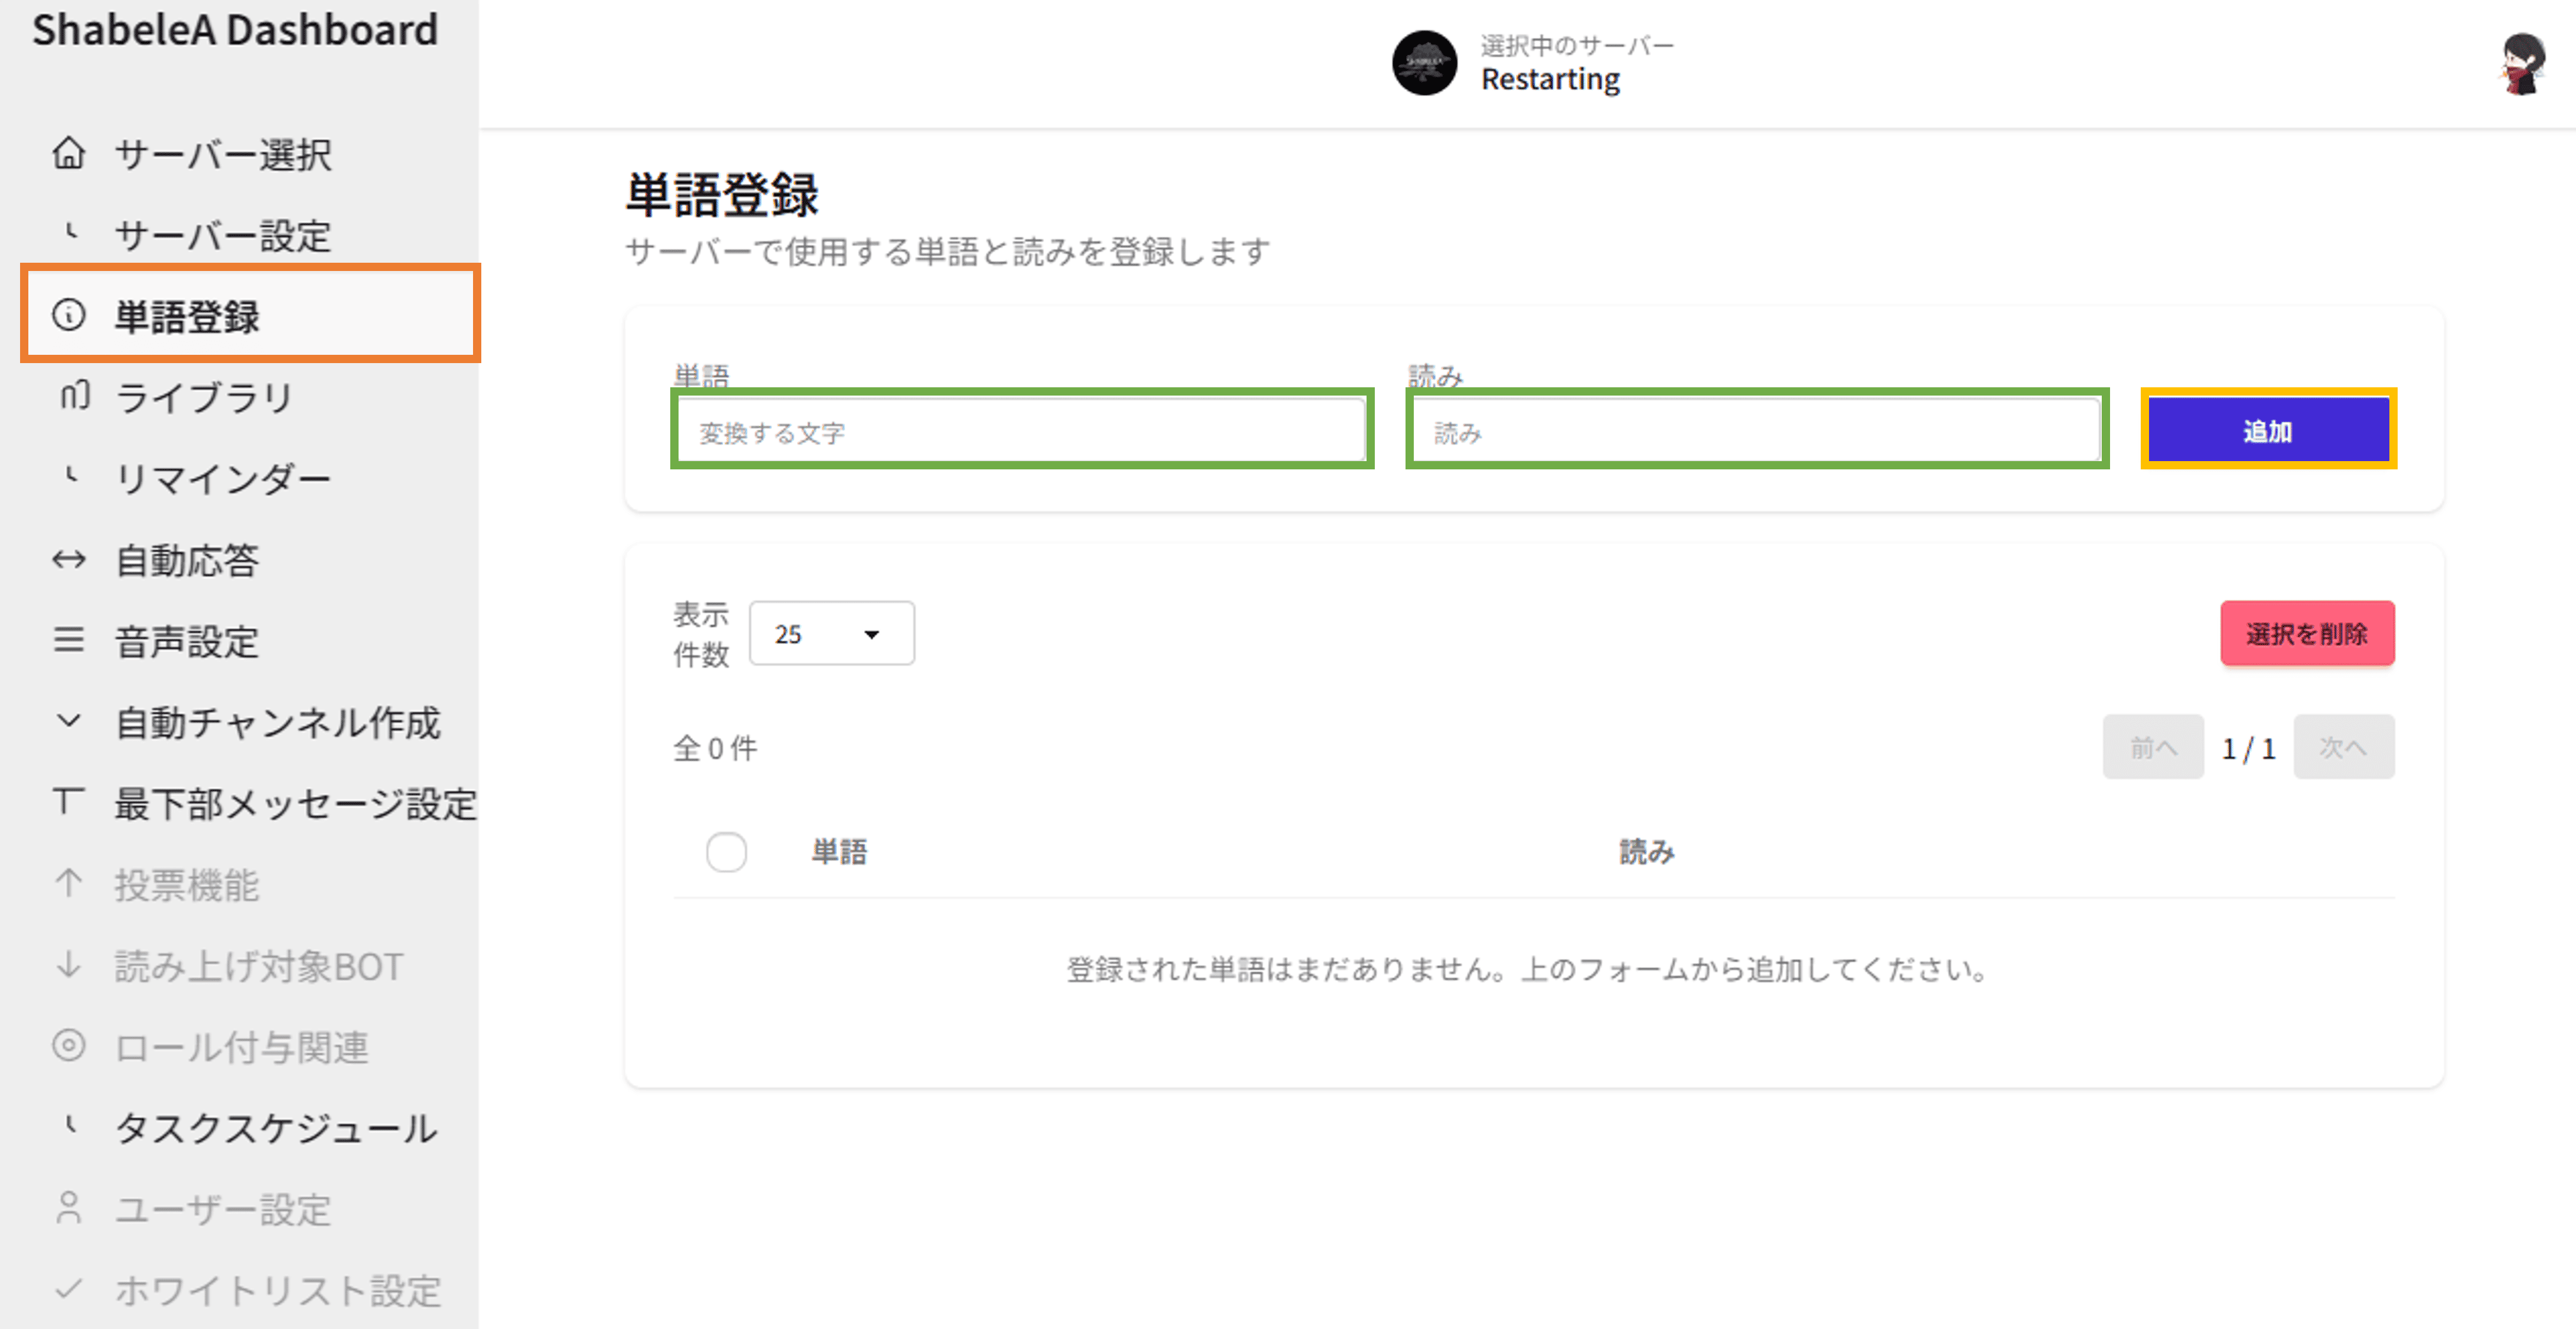The height and width of the screenshot is (1329, 2576).
Task: Click the 変換する文字 word input field
Action: click(1021, 432)
